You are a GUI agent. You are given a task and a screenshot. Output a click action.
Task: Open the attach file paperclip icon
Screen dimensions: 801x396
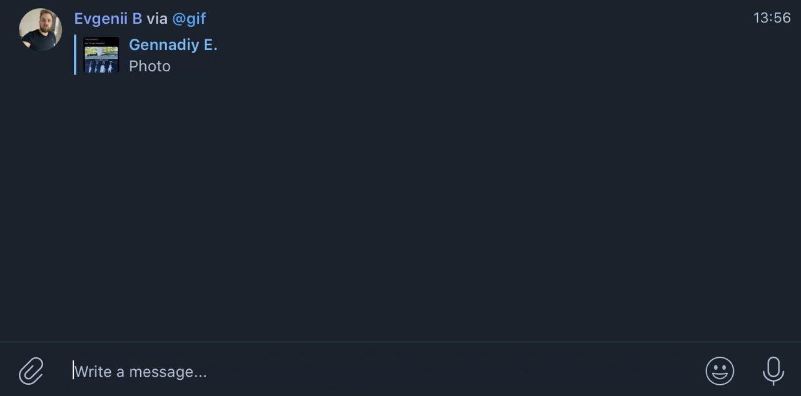(31, 371)
